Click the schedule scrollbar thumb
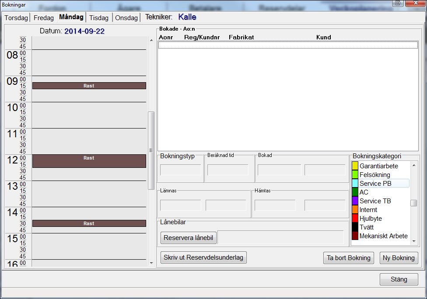427x299 pixels. click(x=151, y=150)
